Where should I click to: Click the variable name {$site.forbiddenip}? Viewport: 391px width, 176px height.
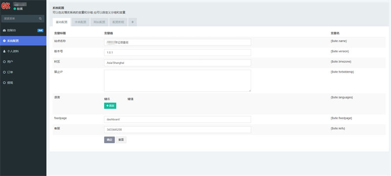pyautogui.click(x=342, y=72)
